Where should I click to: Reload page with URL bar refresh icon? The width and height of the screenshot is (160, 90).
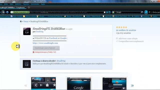tap(109, 12)
